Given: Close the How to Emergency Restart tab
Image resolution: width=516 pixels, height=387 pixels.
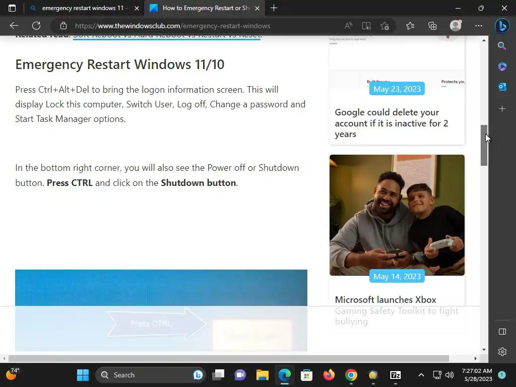Looking at the screenshot, I should pyautogui.click(x=257, y=8).
